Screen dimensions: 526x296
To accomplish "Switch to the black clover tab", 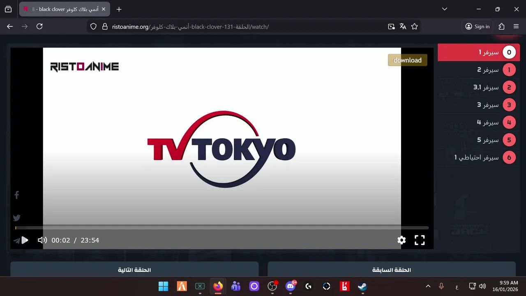I will point(65,9).
